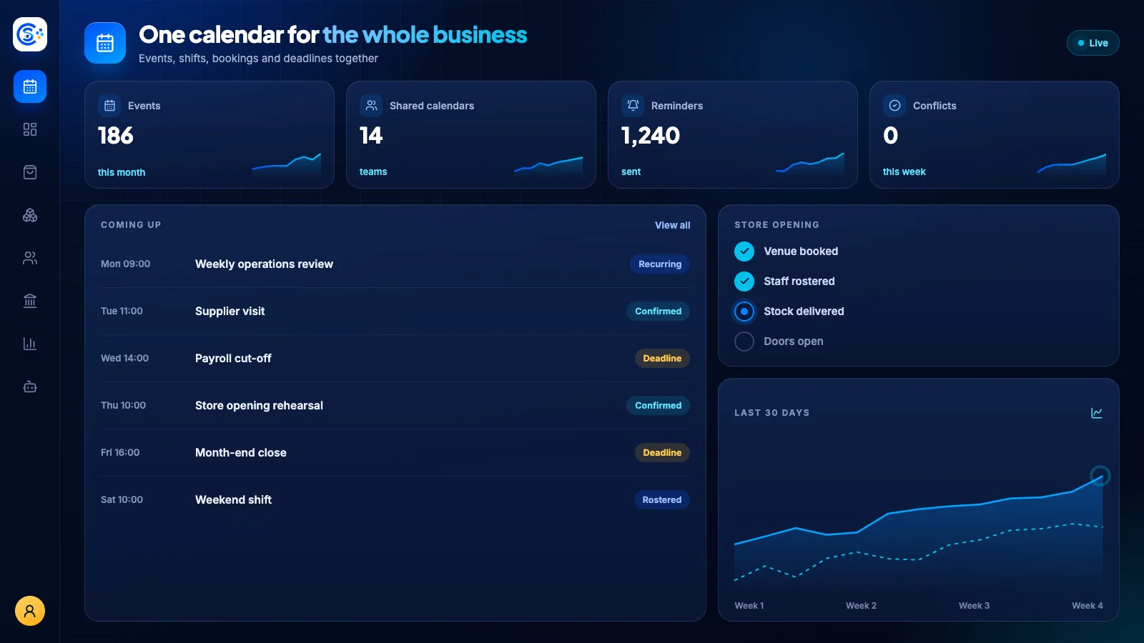
Task: Select the Stock delivered radio circle
Action: coord(744,311)
